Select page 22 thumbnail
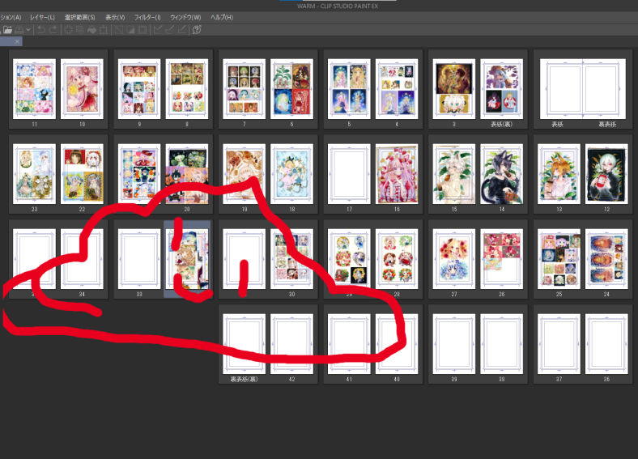Viewport: 638px width, 459px height. tap(82, 174)
